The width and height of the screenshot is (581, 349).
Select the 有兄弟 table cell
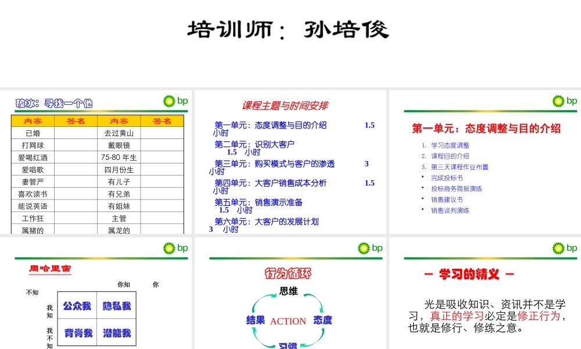point(119,194)
